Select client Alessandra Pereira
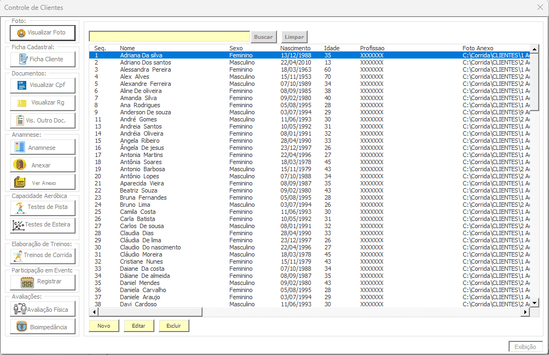Screen dimensions: 549x355 pyautogui.click(x=309, y=69)
